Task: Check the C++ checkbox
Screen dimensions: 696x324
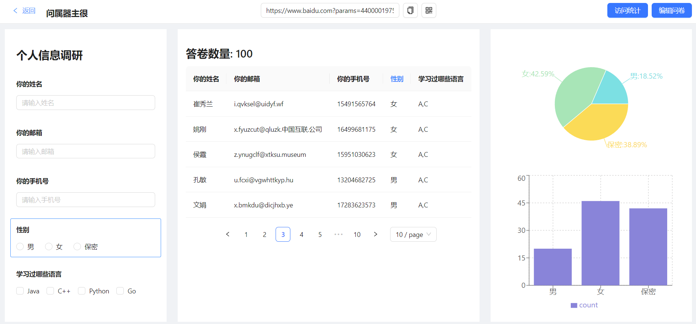Action: [x=50, y=291]
